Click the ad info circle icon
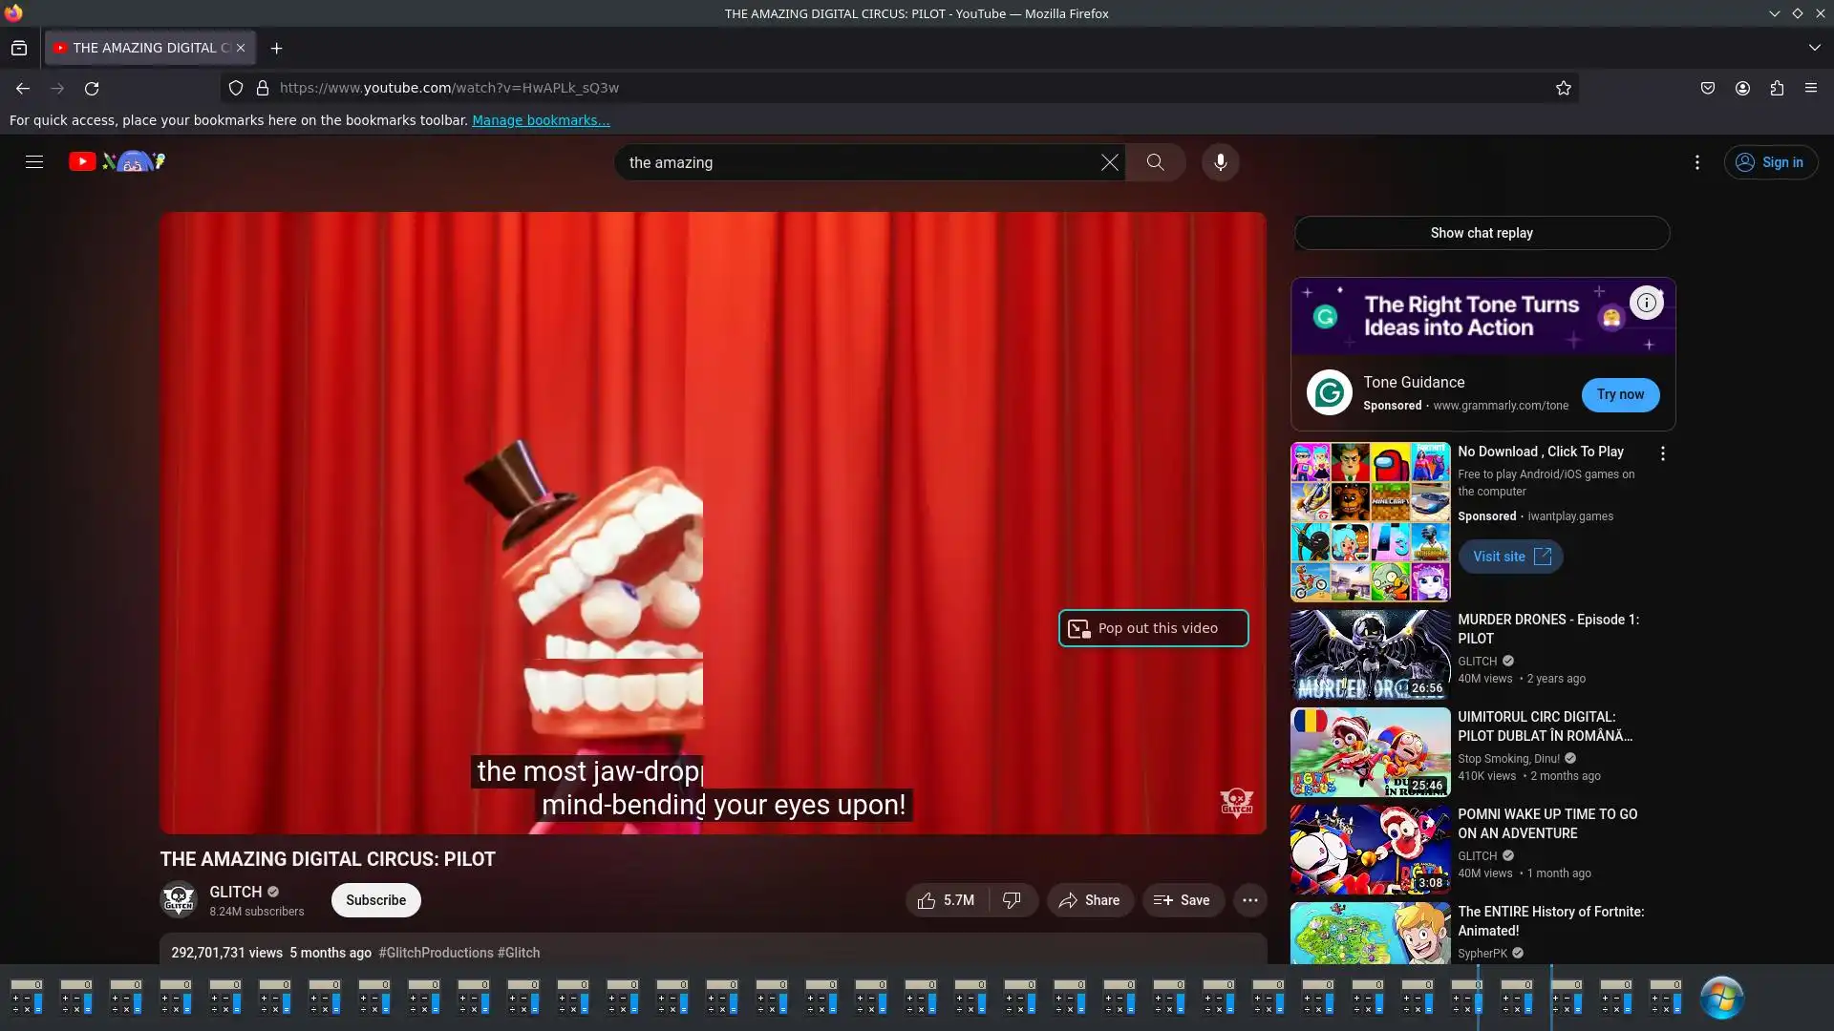Screen dimensions: 1834x1031 pyautogui.click(x=1646, y=303)
